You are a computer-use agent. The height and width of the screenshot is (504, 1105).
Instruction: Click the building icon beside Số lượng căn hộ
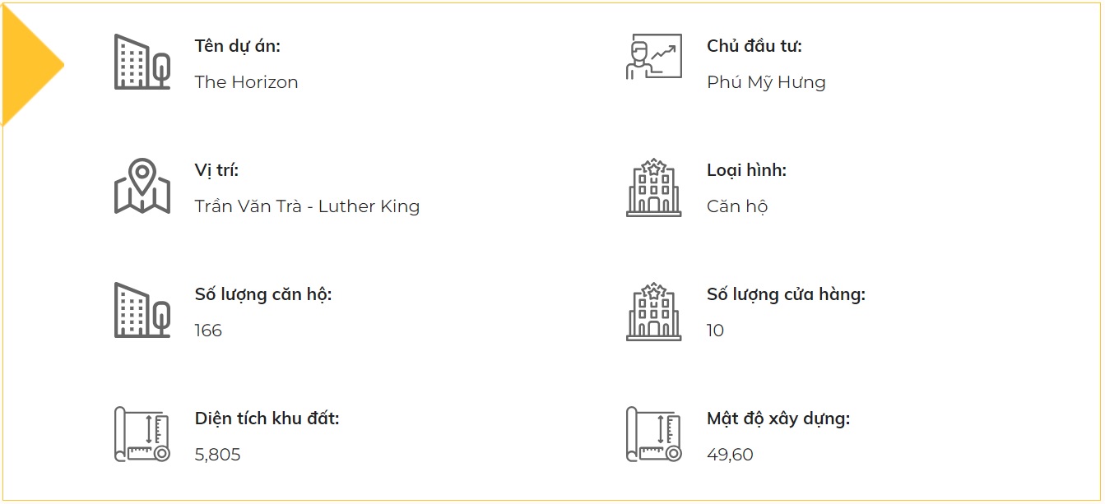point(142,310)
